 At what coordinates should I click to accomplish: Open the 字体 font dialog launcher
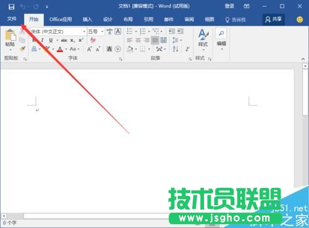(x=121, y=59)
